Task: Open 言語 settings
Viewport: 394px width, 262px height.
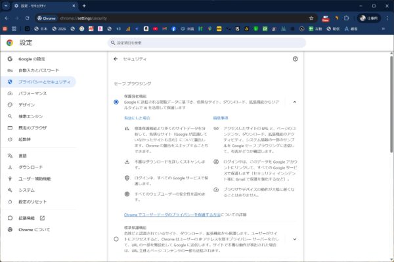Action: 22,156
